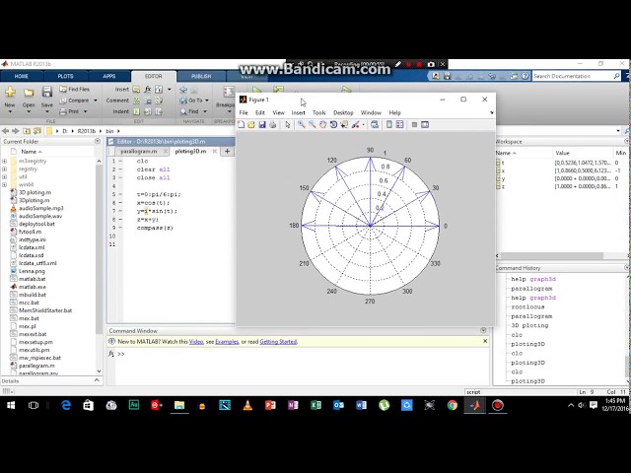The height and width of the screenshot is (473, 631).
Task: Open the Compare dropdown arrow
Action: click(x=96, y=101)
